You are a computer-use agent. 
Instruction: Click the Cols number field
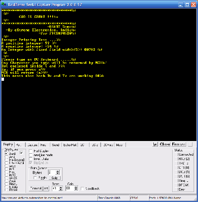pos(70,188)
